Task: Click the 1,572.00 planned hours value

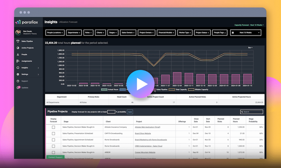Action: pos(241,153)
